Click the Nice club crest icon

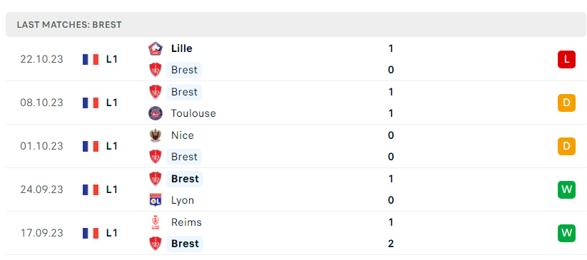(x=155, y=135)
